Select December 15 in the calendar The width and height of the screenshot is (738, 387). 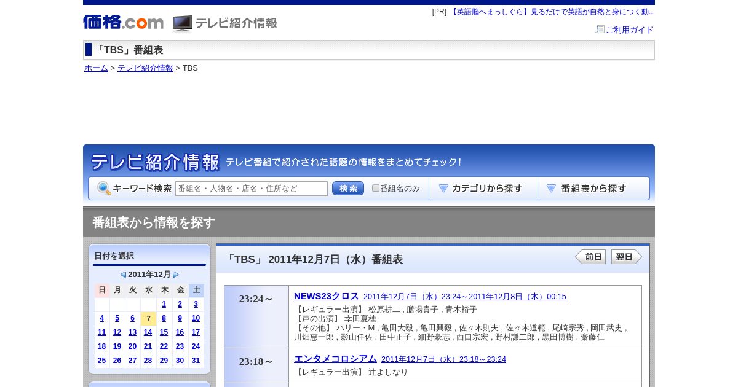click(x=164, y=332)
